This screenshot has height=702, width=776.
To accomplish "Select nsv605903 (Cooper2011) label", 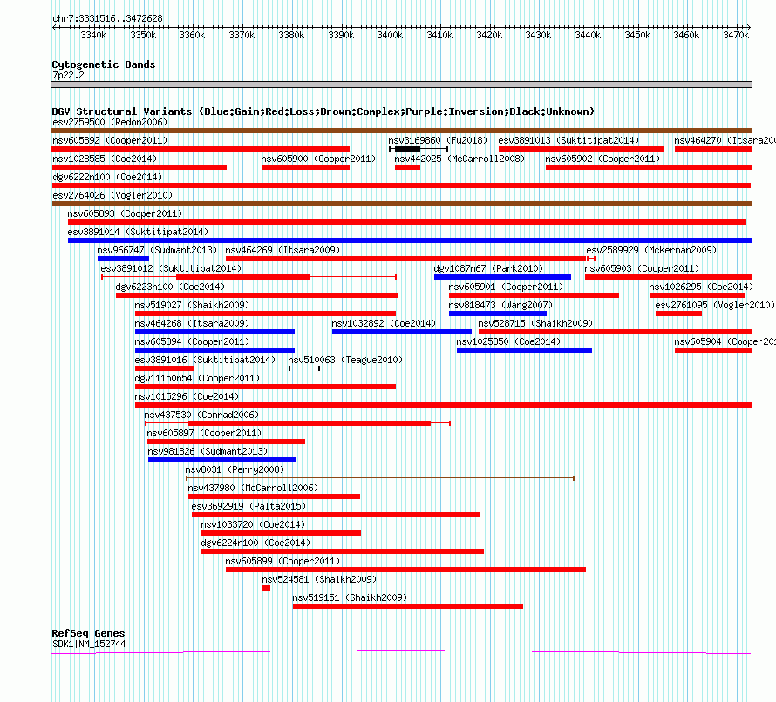I will [x=642, y=268].
